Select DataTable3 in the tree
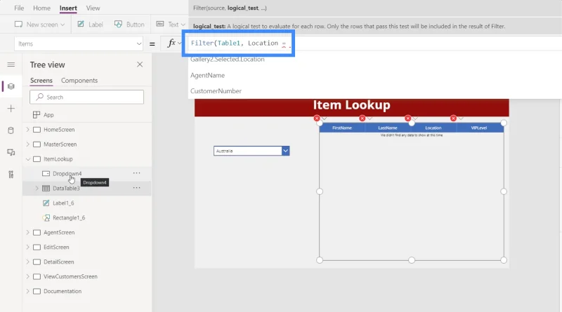The width and height of the screenshot is (562, 312). click(x=66, y=188)
